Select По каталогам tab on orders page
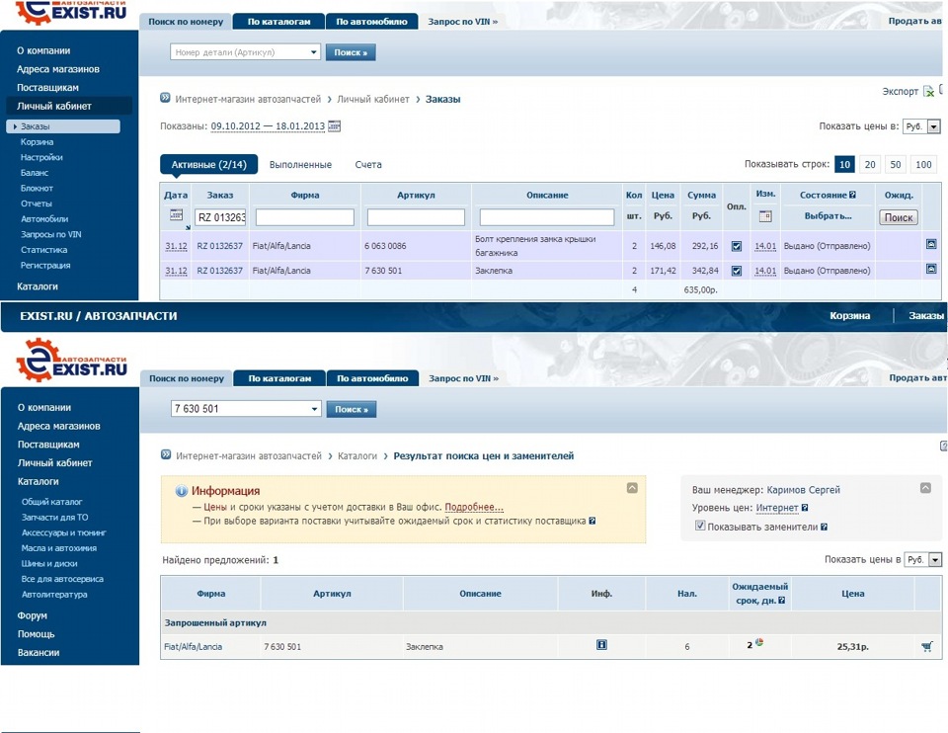948x733 pixels. pos(278,21)
